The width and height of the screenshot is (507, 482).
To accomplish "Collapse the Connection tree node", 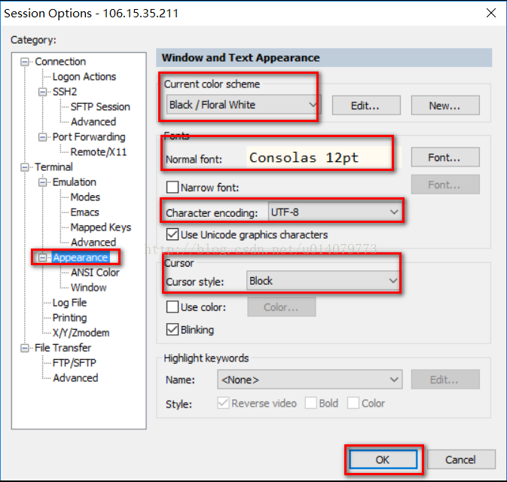I will coord(25,62).
